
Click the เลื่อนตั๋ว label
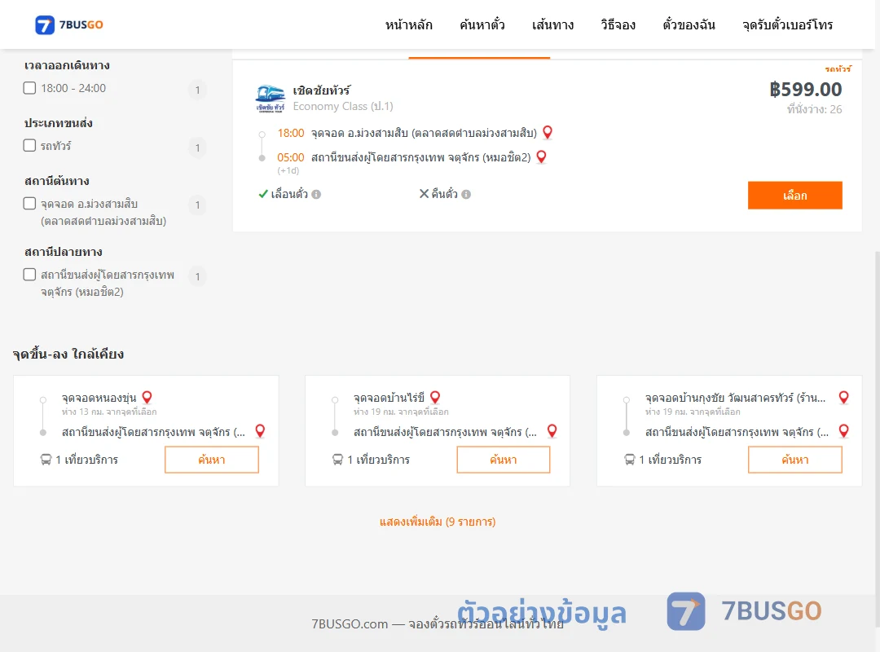click(x=289, y=194)
